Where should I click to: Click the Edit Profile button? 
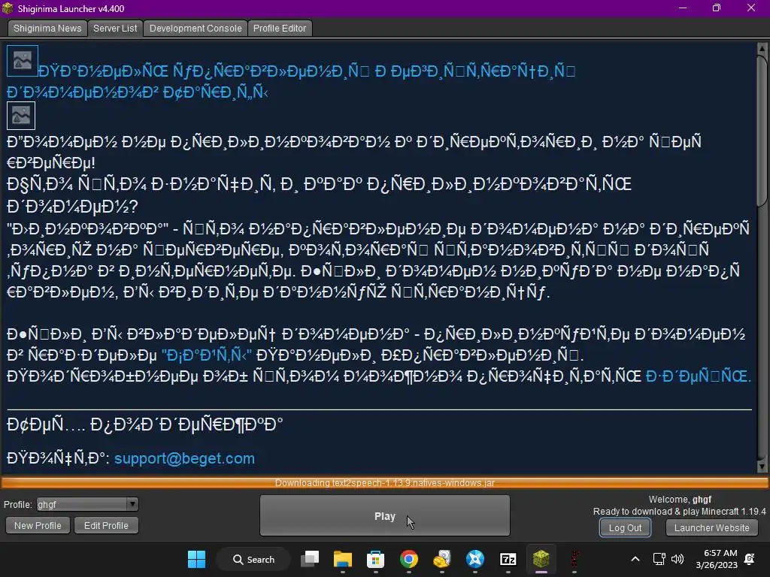tap(106, 525)
